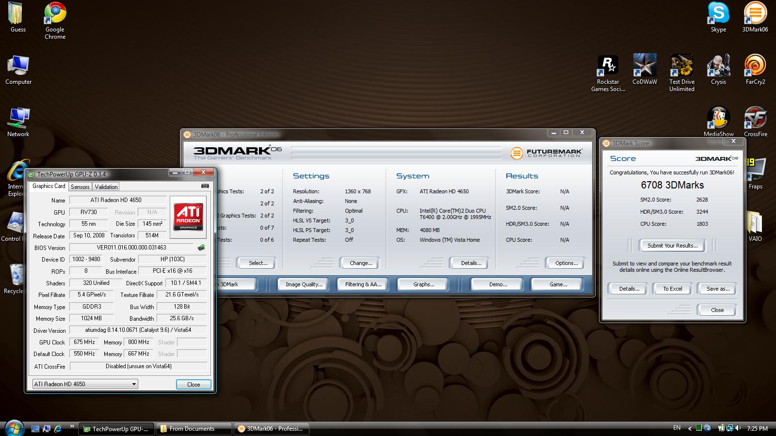Launch the Crysis desktop shortcut

click(x=718, y=70)
